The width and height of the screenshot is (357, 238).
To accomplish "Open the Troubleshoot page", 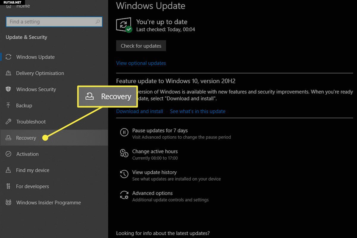I will point(54,122).
